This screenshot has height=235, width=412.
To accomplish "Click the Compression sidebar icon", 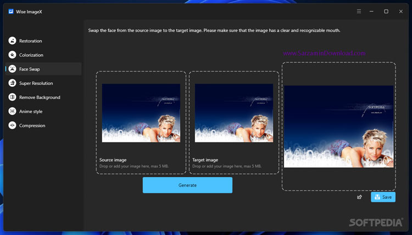I will tap(12, 125).
